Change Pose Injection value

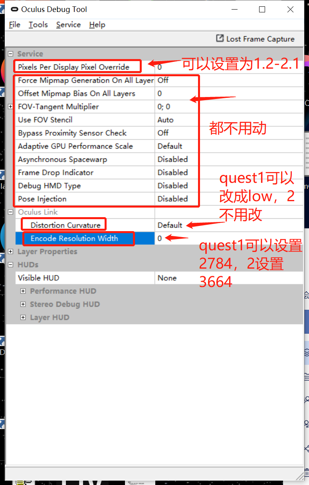(228, 199)
